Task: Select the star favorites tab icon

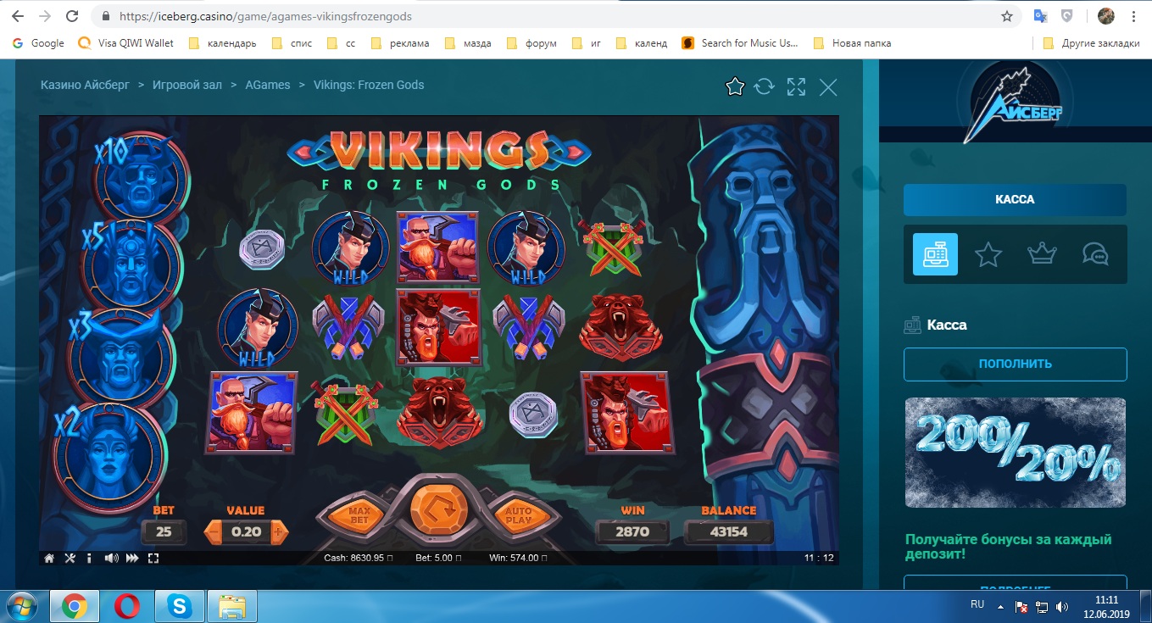Action: click(x=988, y=254)
